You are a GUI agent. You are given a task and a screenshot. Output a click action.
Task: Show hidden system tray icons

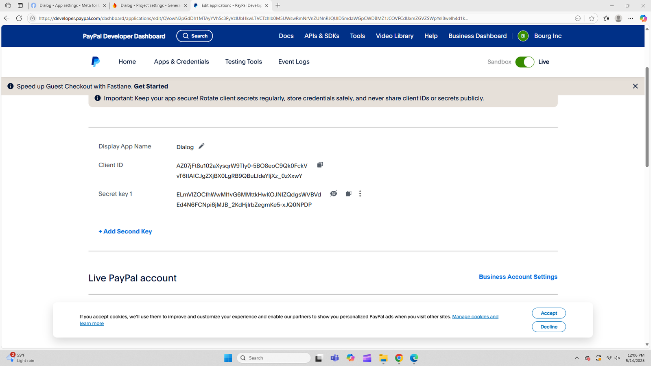point(577,358)
